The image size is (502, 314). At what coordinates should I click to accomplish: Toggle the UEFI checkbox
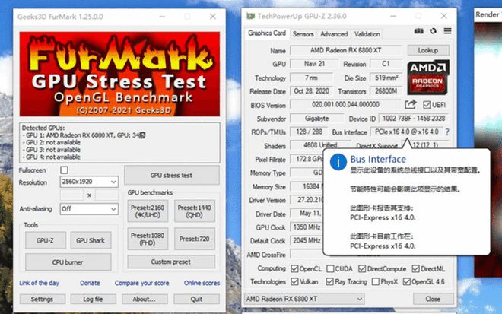427,105
